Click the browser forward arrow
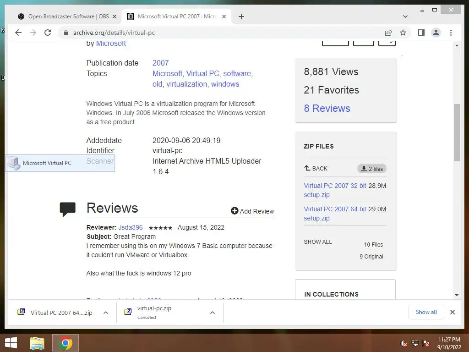Screen dimensions: 469x352 [x=33, y=33]
